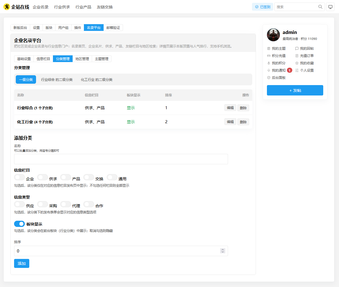Screen dimensions: 339x287
Task: Edit the 行业综合 category
Action: click(x=230, y=108)
